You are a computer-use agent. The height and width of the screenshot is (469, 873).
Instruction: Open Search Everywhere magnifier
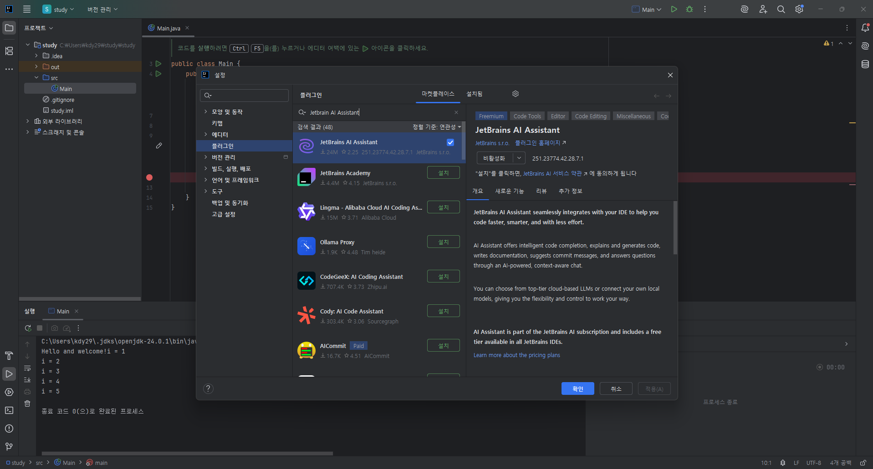[x=781, y=9]
